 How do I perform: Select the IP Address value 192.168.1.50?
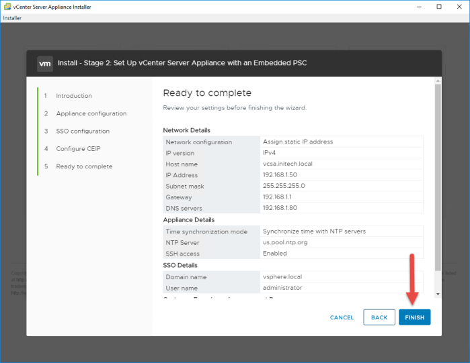point(280,175)
